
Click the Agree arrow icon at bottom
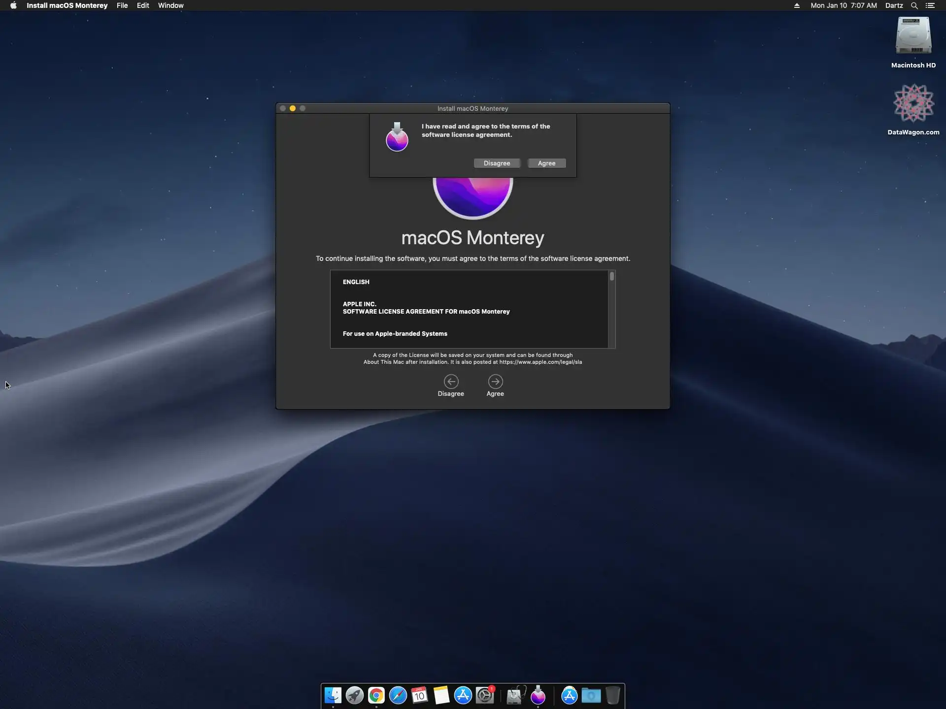click(x=495, y=382)
